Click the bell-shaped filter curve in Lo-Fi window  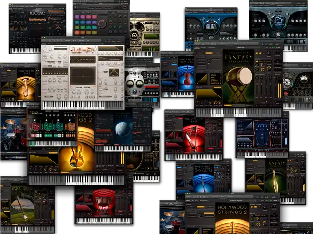tap(114, 73)
